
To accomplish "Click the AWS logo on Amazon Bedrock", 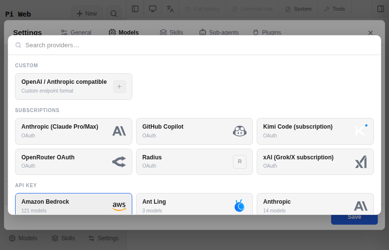I will click(x=119, y=206).
